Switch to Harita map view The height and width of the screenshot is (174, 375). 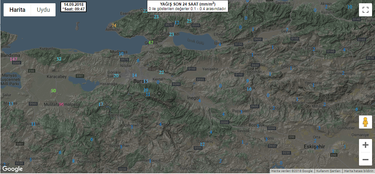coord(17,10)
